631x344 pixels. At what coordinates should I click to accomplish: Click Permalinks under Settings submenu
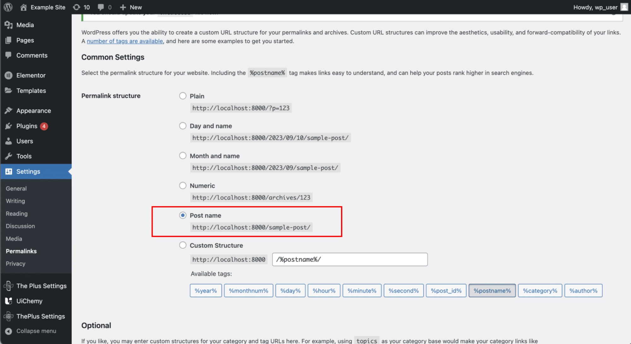tap(22, 251)
